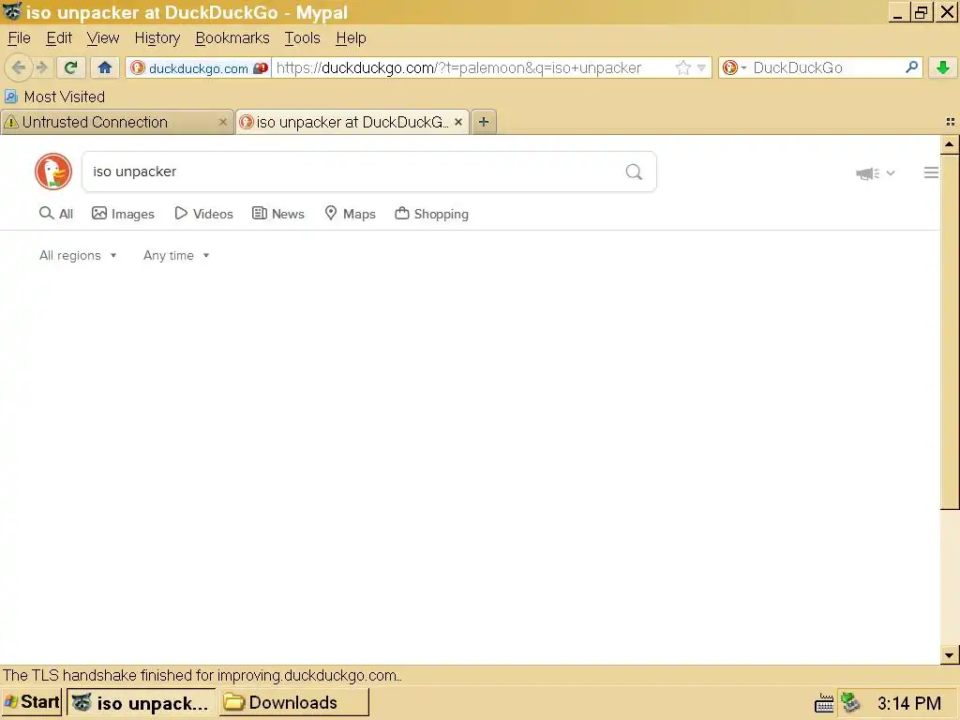
Task: Click the scrollbar down arrow
Action: pyautogui.click(x=950, y=655)
